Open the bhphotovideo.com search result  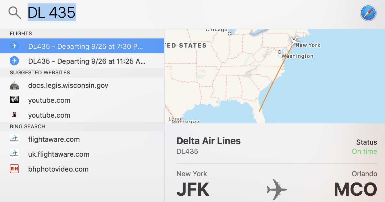58,169
